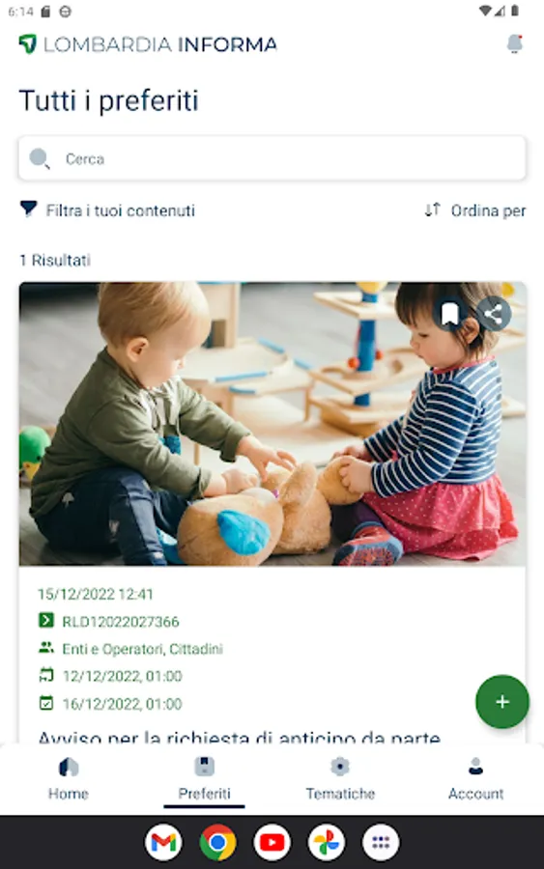The width and height of the screenshot is (544, 869).
Task: Open the app drawer grid icon
Action: (x=381, y=842)
